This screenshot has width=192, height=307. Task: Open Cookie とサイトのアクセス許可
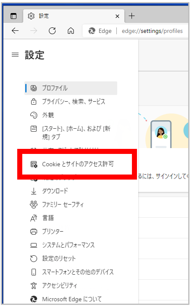(77, 164)
